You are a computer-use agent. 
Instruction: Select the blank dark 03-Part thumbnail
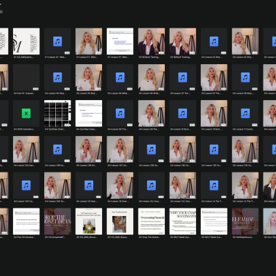pos(26,77)
